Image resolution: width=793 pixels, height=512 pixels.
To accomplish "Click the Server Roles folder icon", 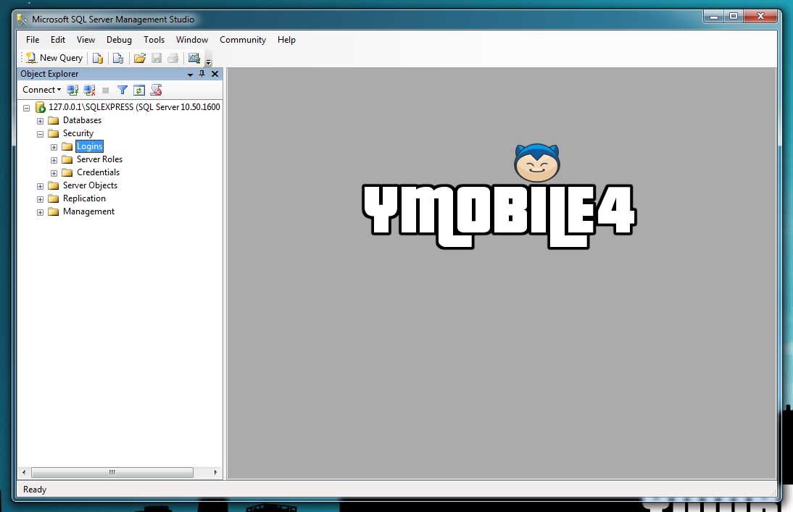I will (67, 160).
